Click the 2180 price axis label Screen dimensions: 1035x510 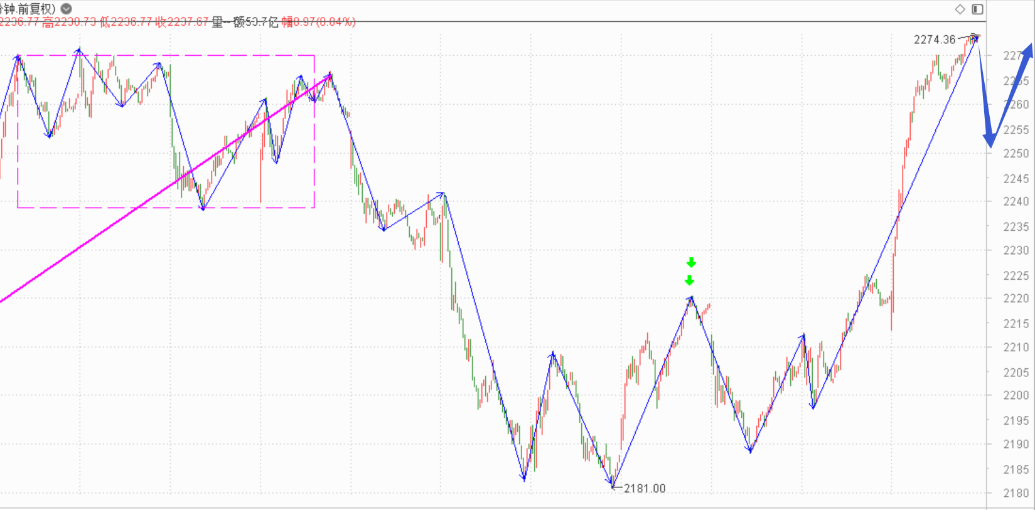pyautogui.click(x=1016, y=492)
